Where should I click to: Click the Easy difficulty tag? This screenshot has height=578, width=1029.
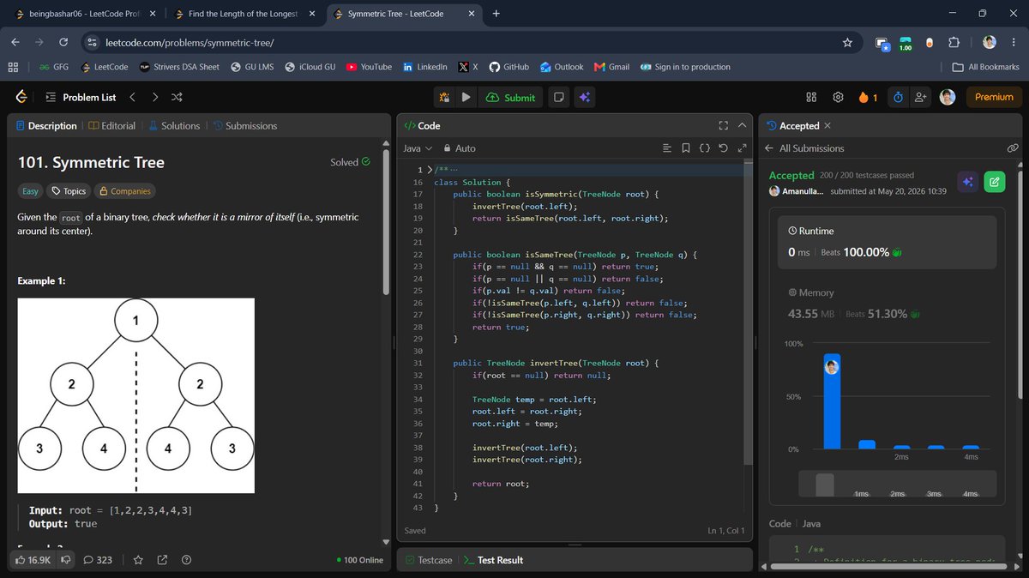click(x=30, y=191)
